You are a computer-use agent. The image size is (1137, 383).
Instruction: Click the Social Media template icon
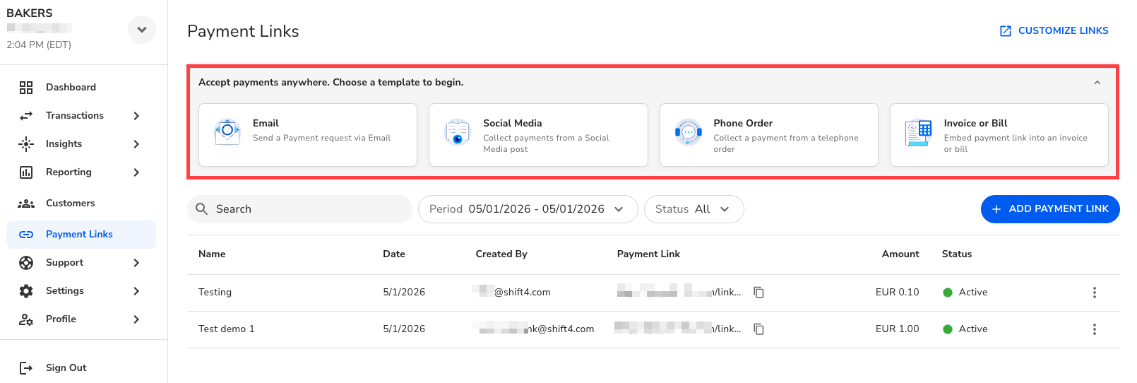[458, 131]
